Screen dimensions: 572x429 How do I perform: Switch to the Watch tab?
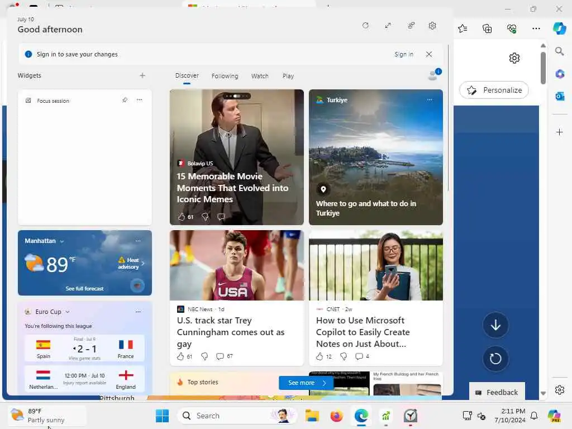(260, 76)
